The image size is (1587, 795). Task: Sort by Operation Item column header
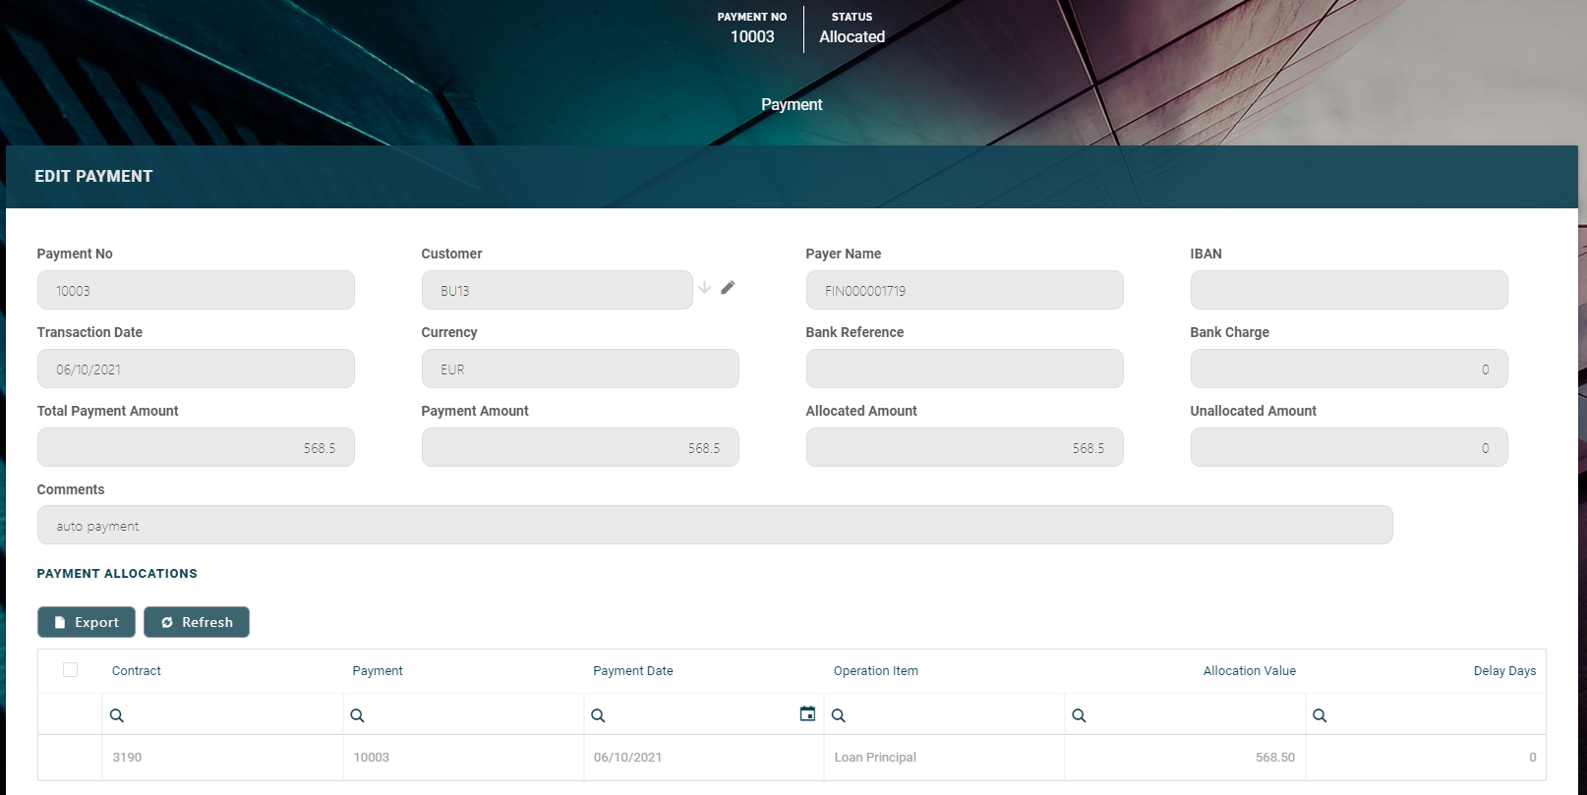coord(875,671)
